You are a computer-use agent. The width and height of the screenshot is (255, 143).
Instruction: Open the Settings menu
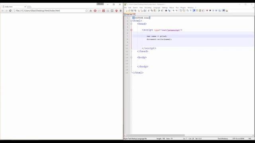165,8
